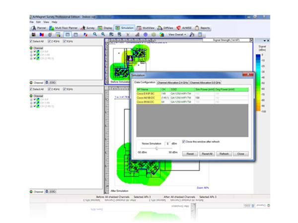This screenshot has height=223, width=298.
Task: Click the split-window layout toolbar icon
Action: (x=75, y=35)
